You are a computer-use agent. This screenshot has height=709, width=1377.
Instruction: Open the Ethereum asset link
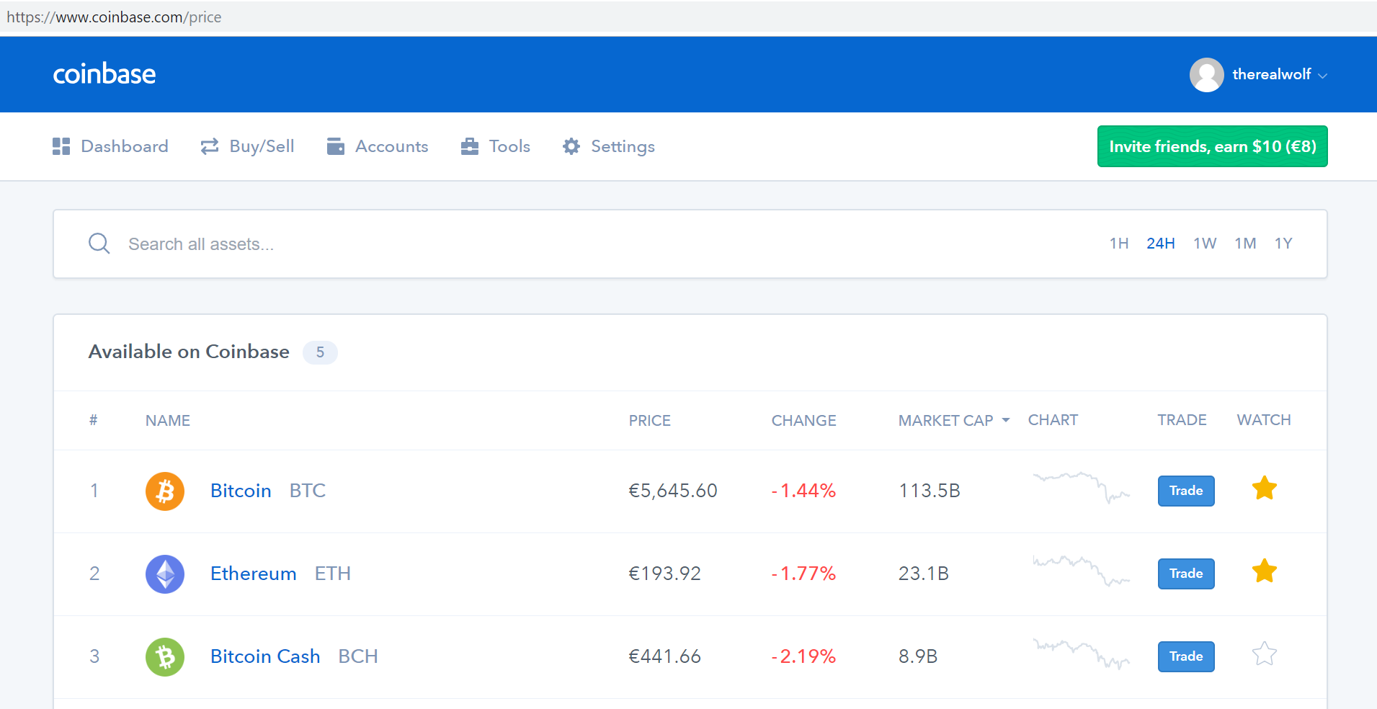click(253, 574)
